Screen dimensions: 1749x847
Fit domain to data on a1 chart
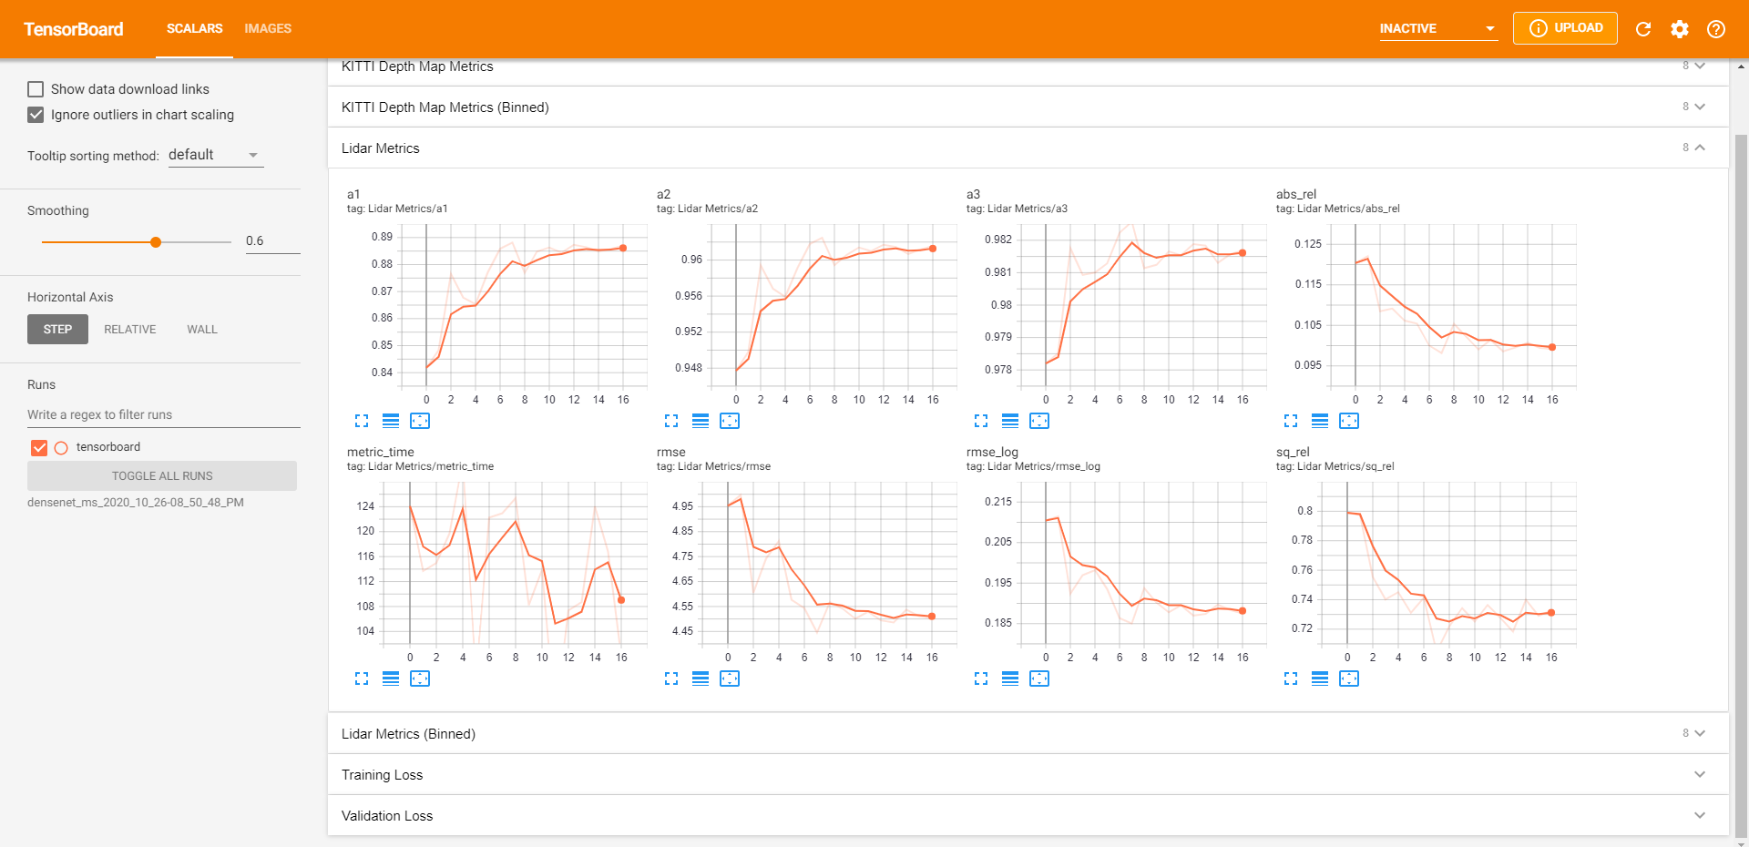pyautogui.click(x=420, y=421)
